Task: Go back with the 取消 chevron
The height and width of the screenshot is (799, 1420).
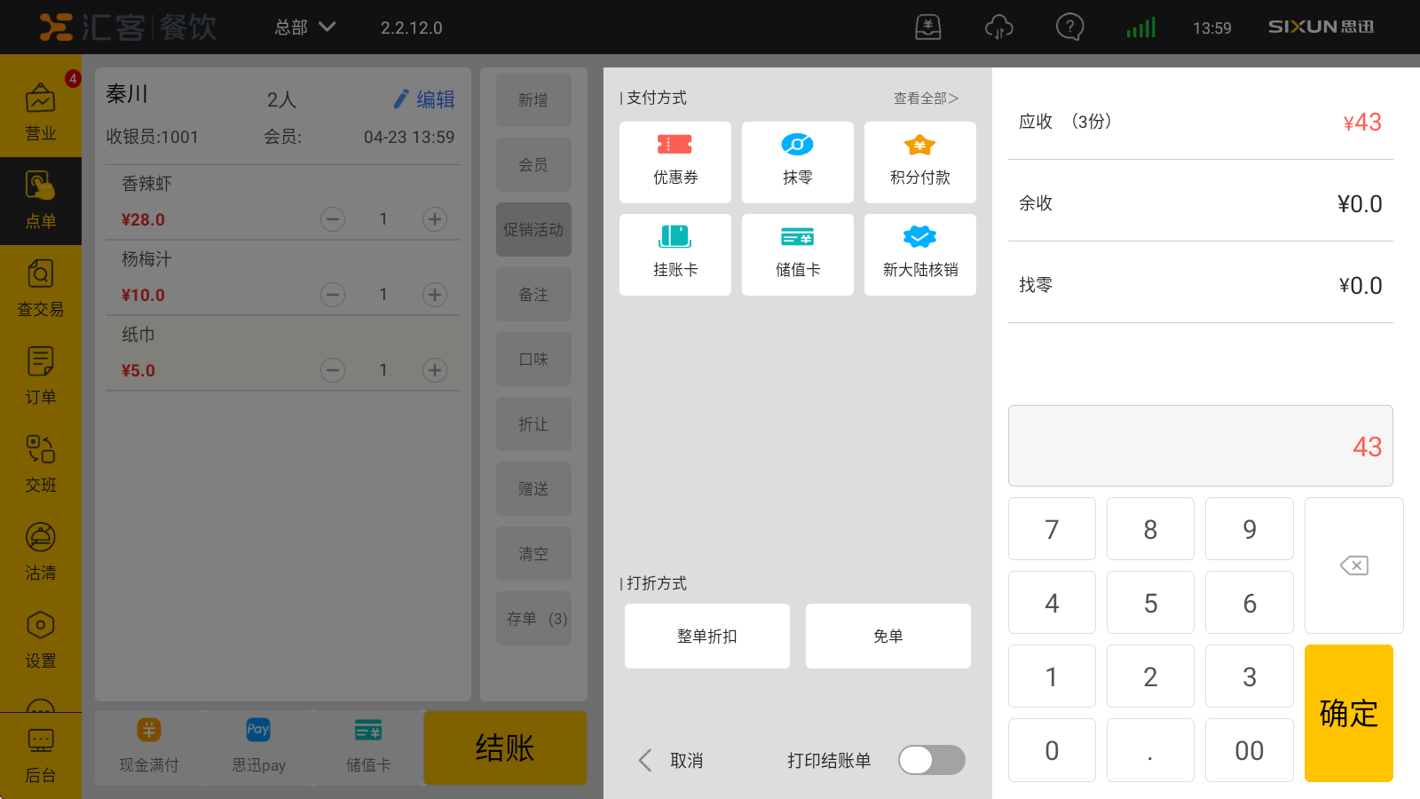Action: [x=670, y=760]
